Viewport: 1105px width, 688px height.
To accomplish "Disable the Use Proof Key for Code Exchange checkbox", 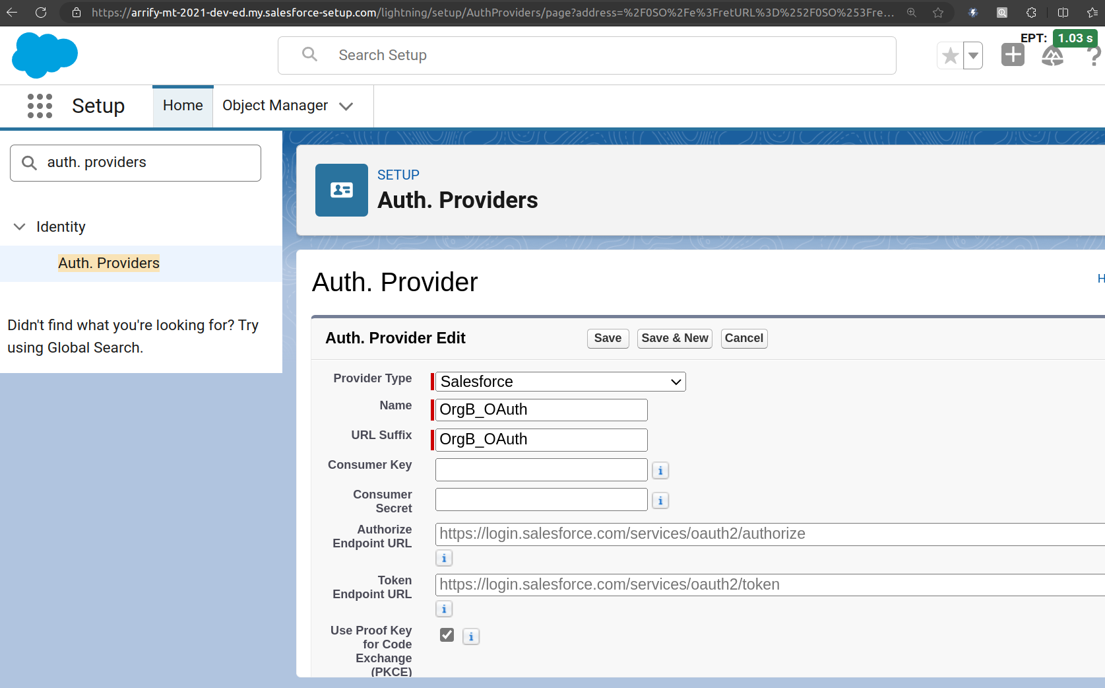I will click(447, 635).
